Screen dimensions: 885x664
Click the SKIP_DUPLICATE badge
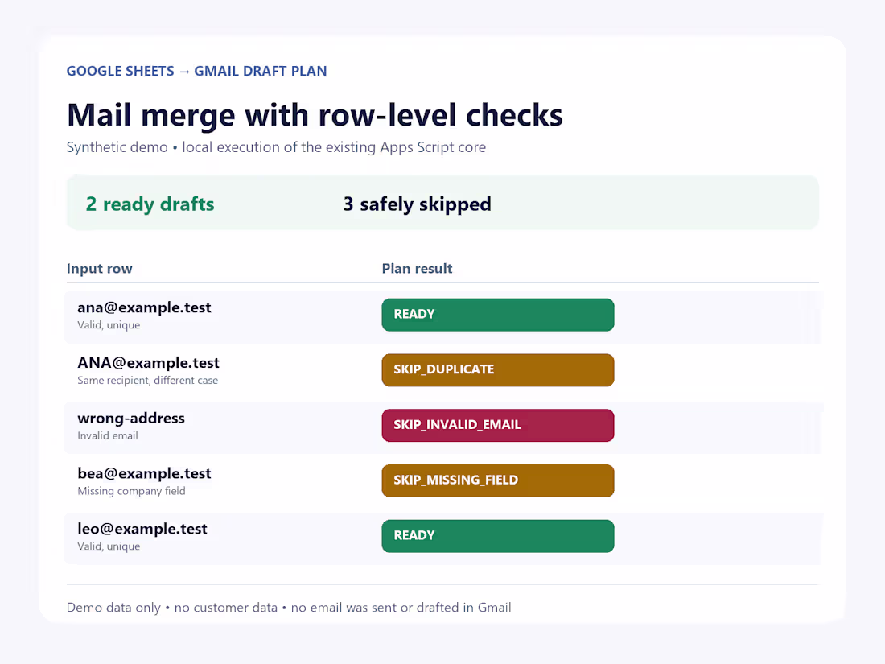pyautogui.click(x=498, y=370)
